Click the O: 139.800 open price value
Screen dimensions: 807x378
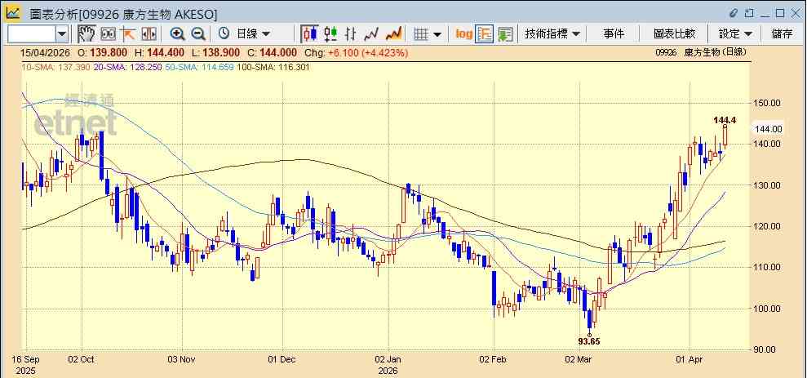click(x=103, y=52)
